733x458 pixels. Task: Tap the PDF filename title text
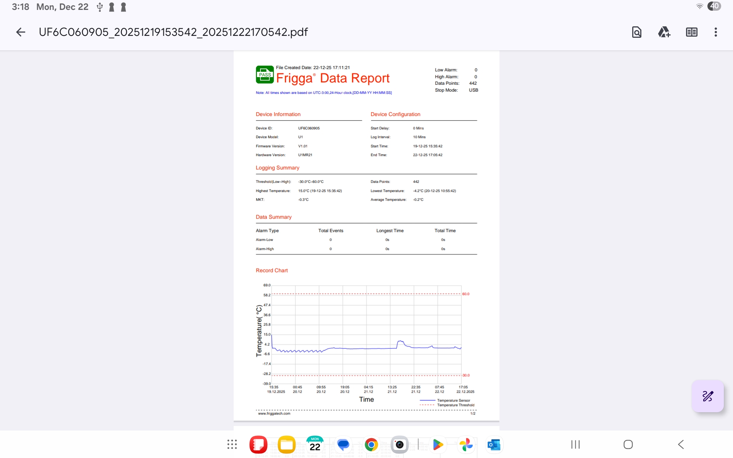[x=173, y=32]
